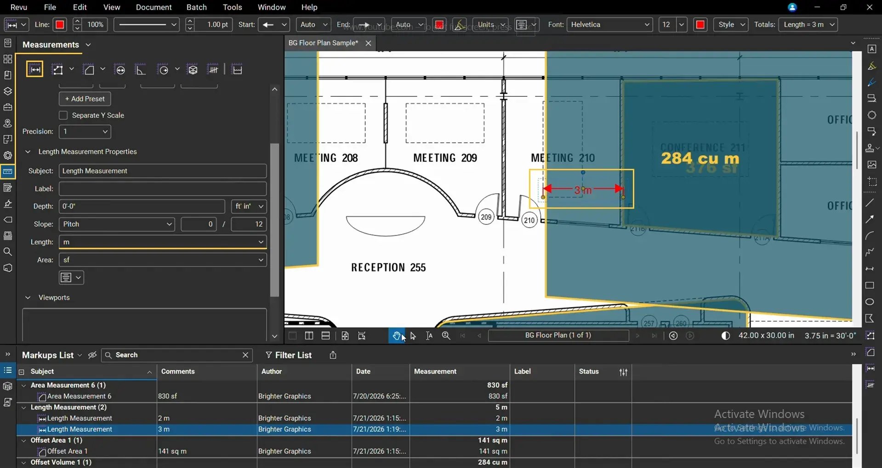This screenshot has width=882, height=468.
Task: Open the Edit menu
Action: [80, 7]
